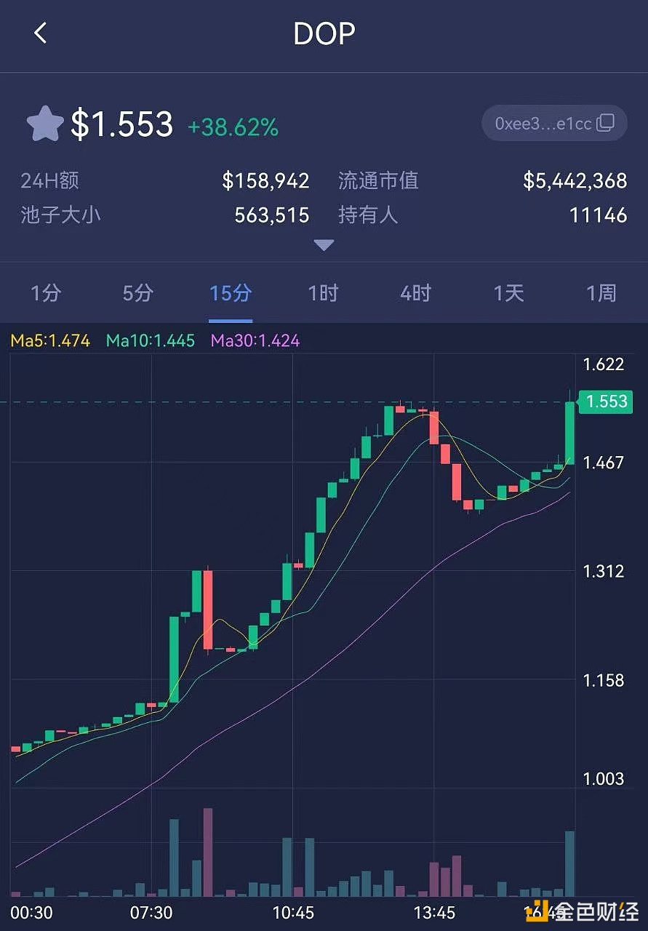Expand details with the down triangle

click(324, 245)
